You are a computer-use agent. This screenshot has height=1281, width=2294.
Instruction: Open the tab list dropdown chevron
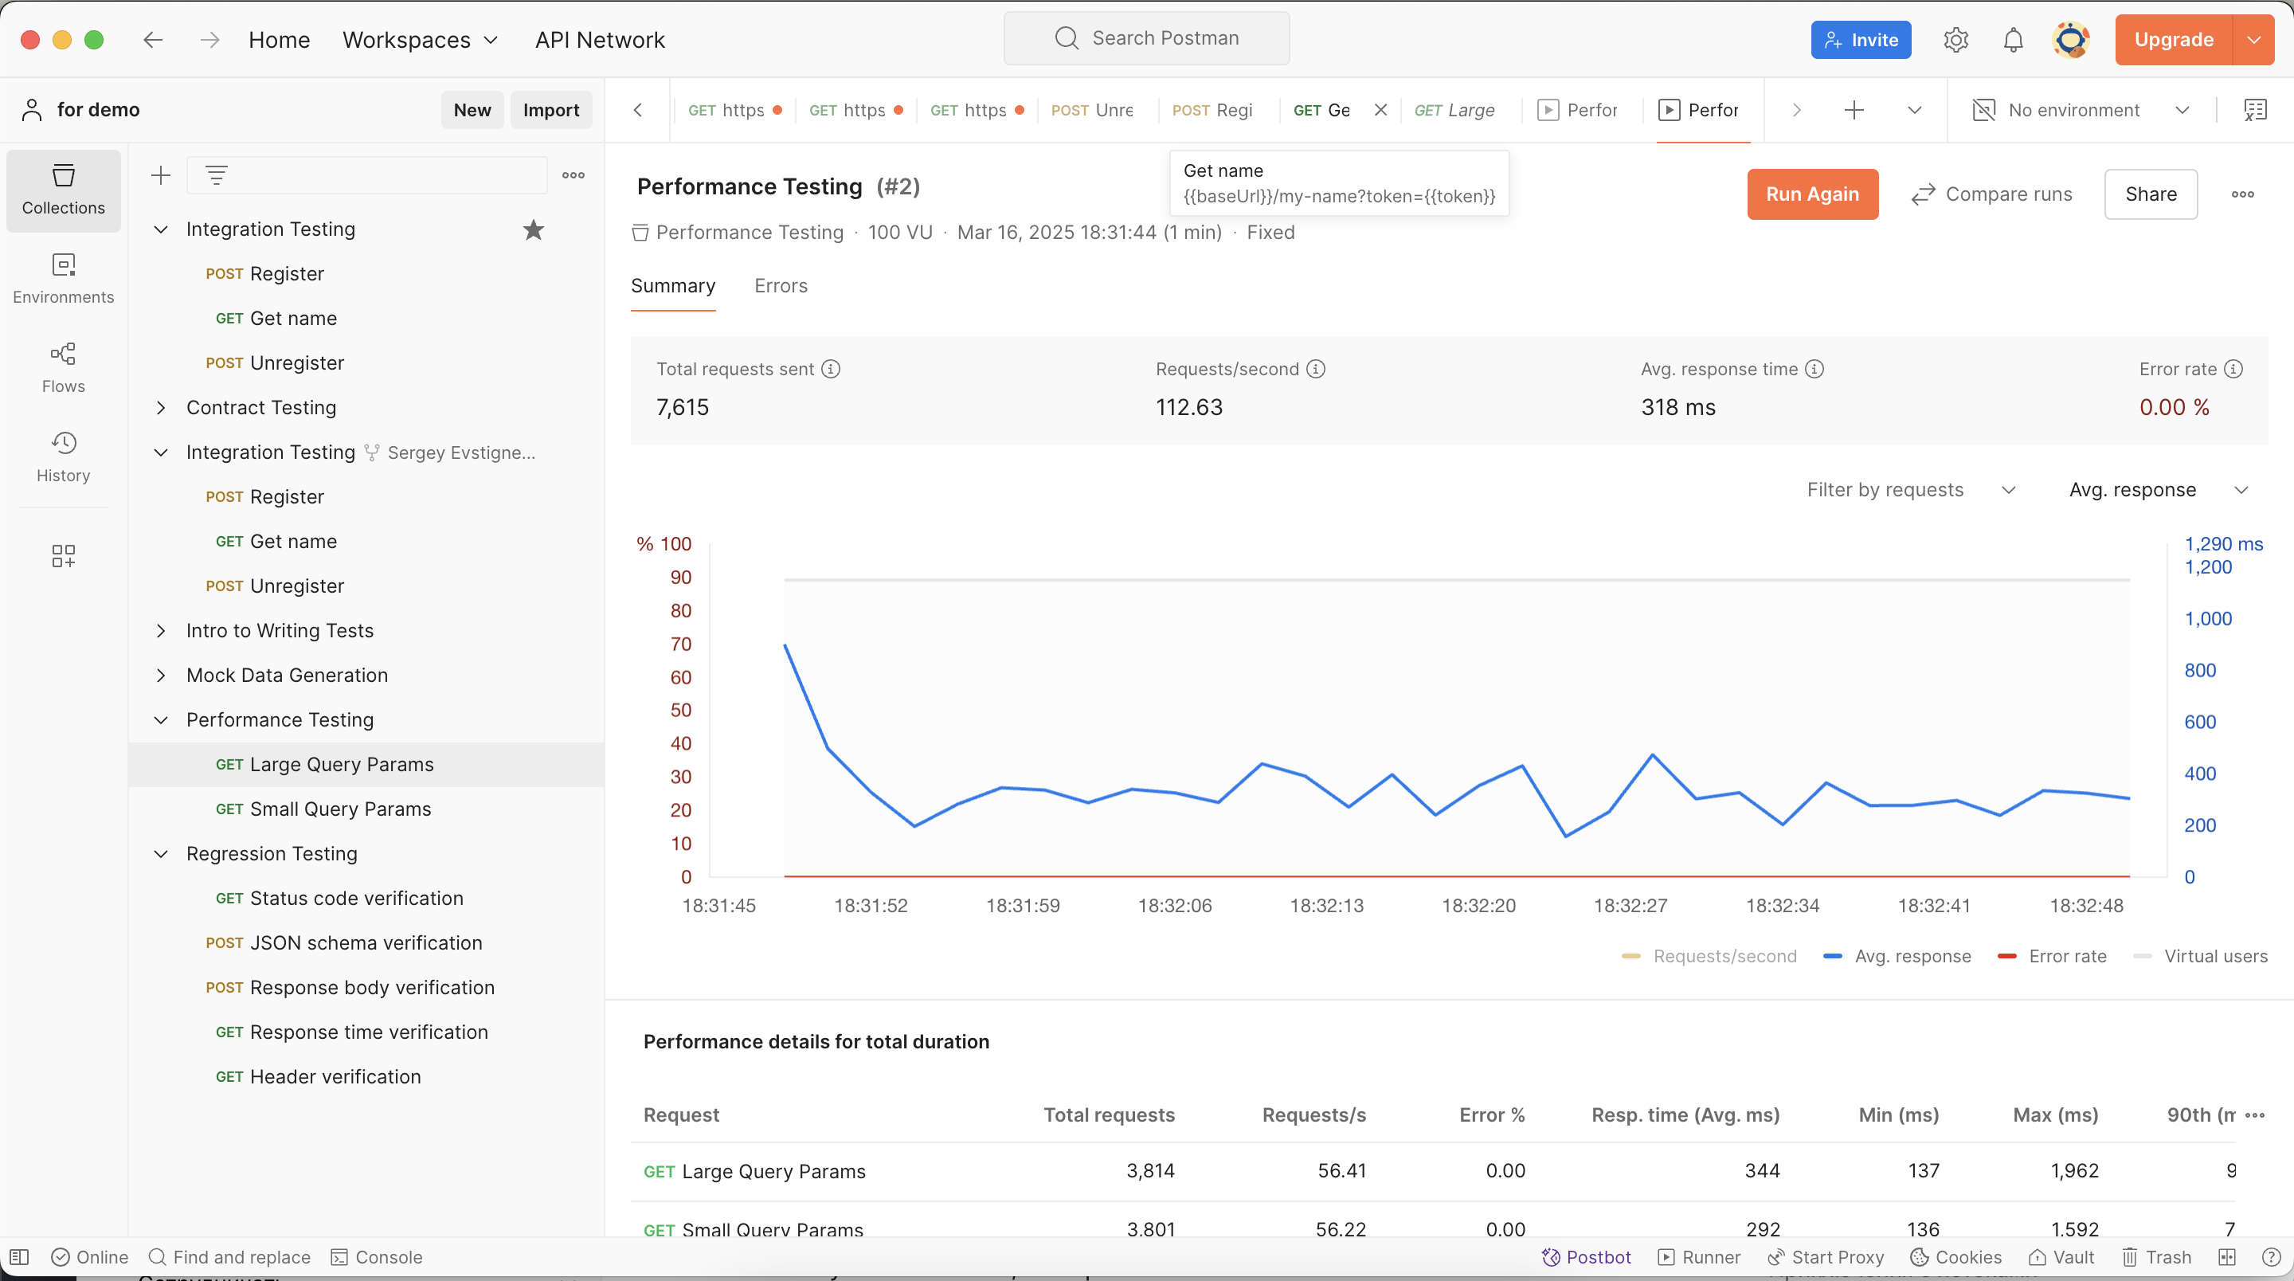pyautogui.click(x=1915, y=110)
